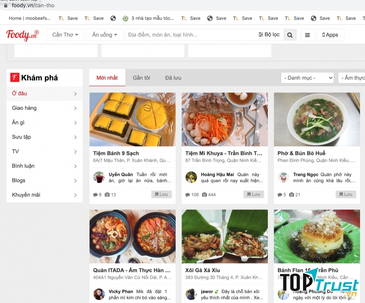Click the camera photo icon on Tiệm Mì Khuya
The image size is (365, 303).
pyautogui.click(x=204, y=195)
